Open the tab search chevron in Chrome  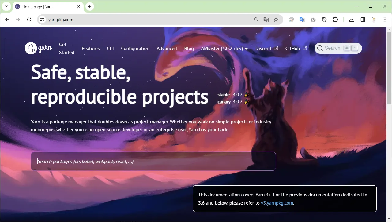pos(6,6)
